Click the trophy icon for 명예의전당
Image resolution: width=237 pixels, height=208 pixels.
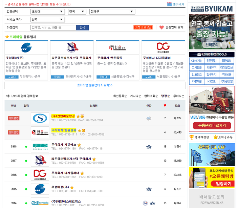(192, 137)
